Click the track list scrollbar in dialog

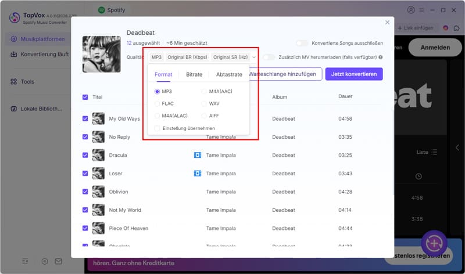click(x=394, y=152)
